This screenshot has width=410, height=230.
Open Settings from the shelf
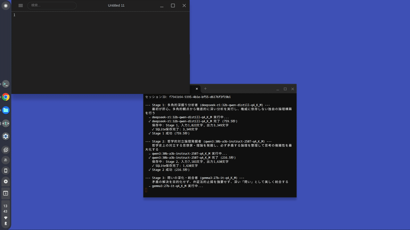(x=5, y=136)
